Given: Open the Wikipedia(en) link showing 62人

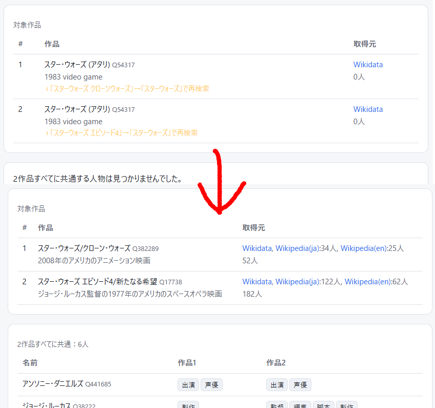Looking at the screenshot, I should pos(367,282).
